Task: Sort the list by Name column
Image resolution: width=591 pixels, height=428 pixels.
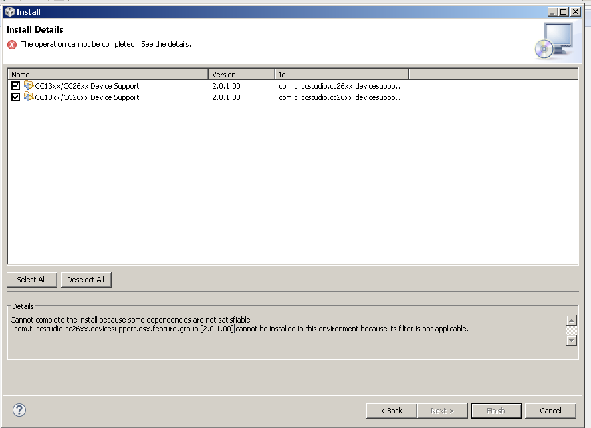Action: pyautogui.click(x=108, y=75)
